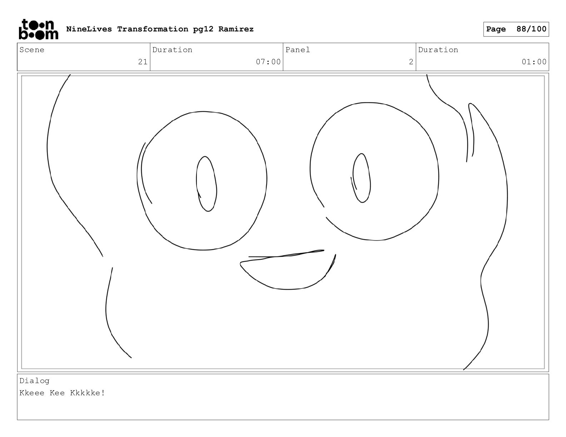Click the Toon Boom logo

click(38, 29)
